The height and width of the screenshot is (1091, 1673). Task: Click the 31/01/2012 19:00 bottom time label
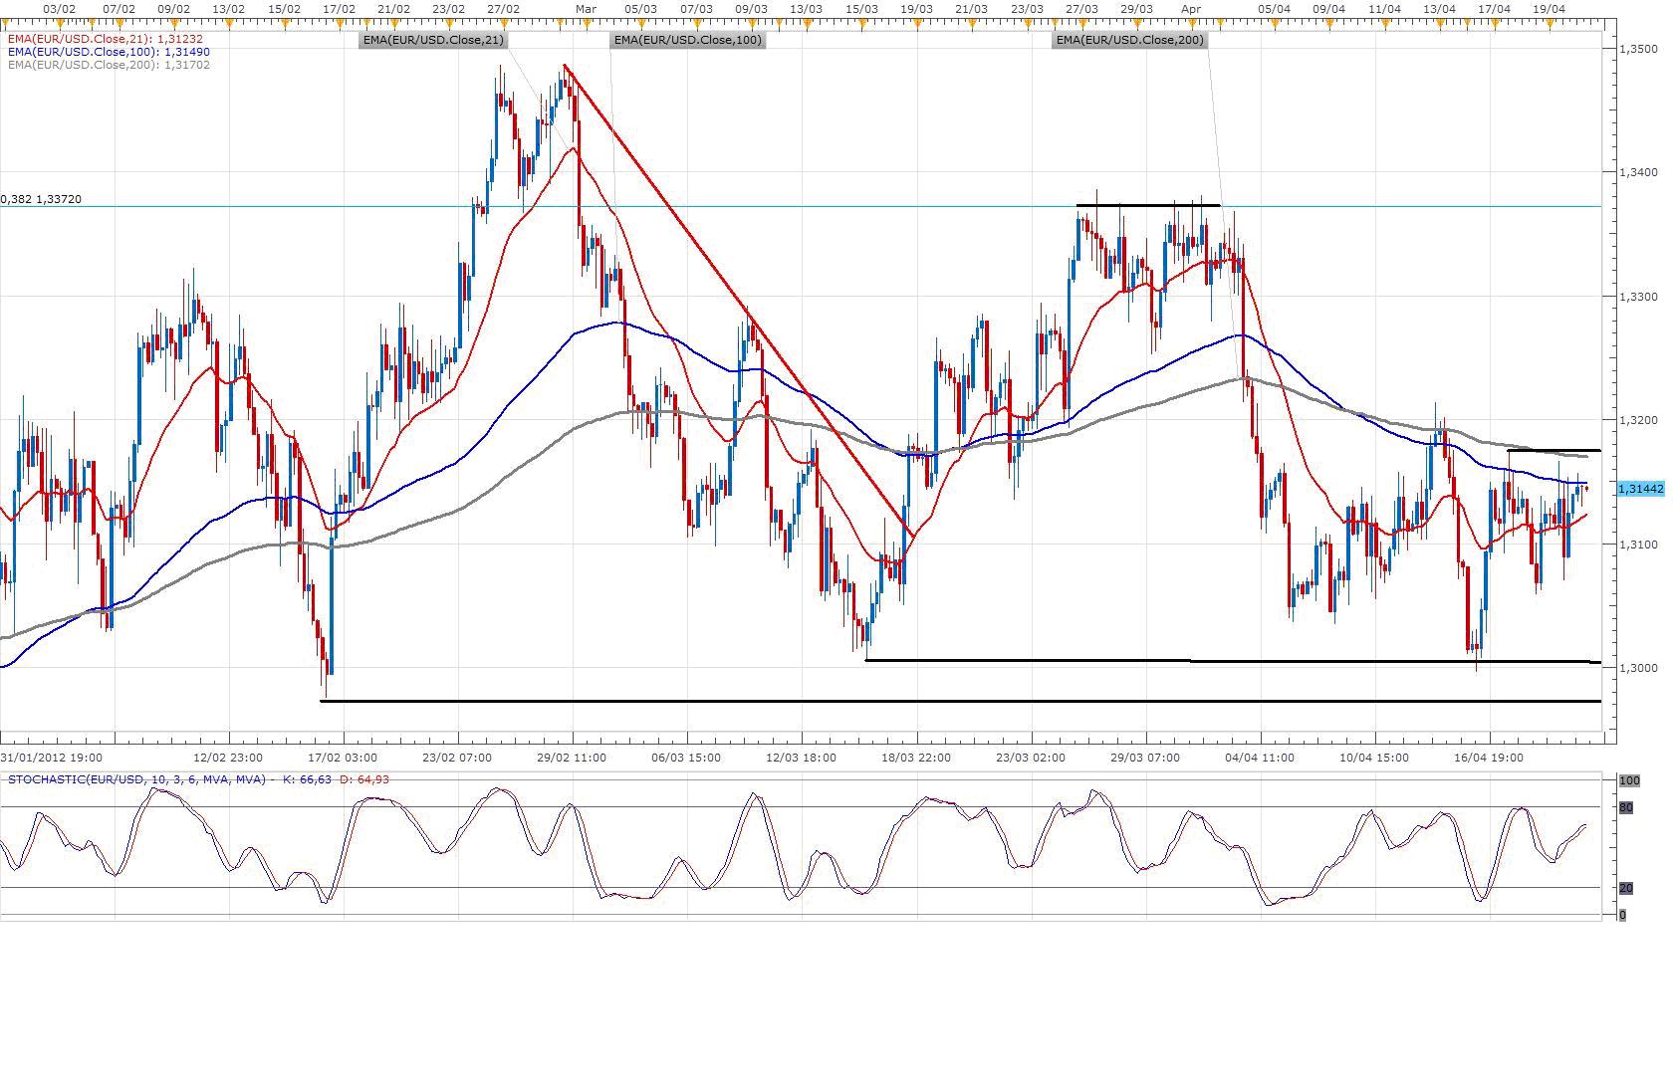[x=51, y=758]
